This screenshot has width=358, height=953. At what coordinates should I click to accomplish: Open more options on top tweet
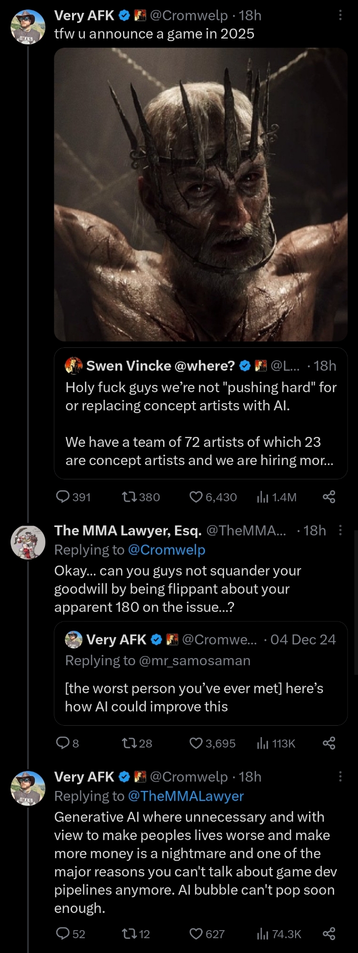[340, 15]
